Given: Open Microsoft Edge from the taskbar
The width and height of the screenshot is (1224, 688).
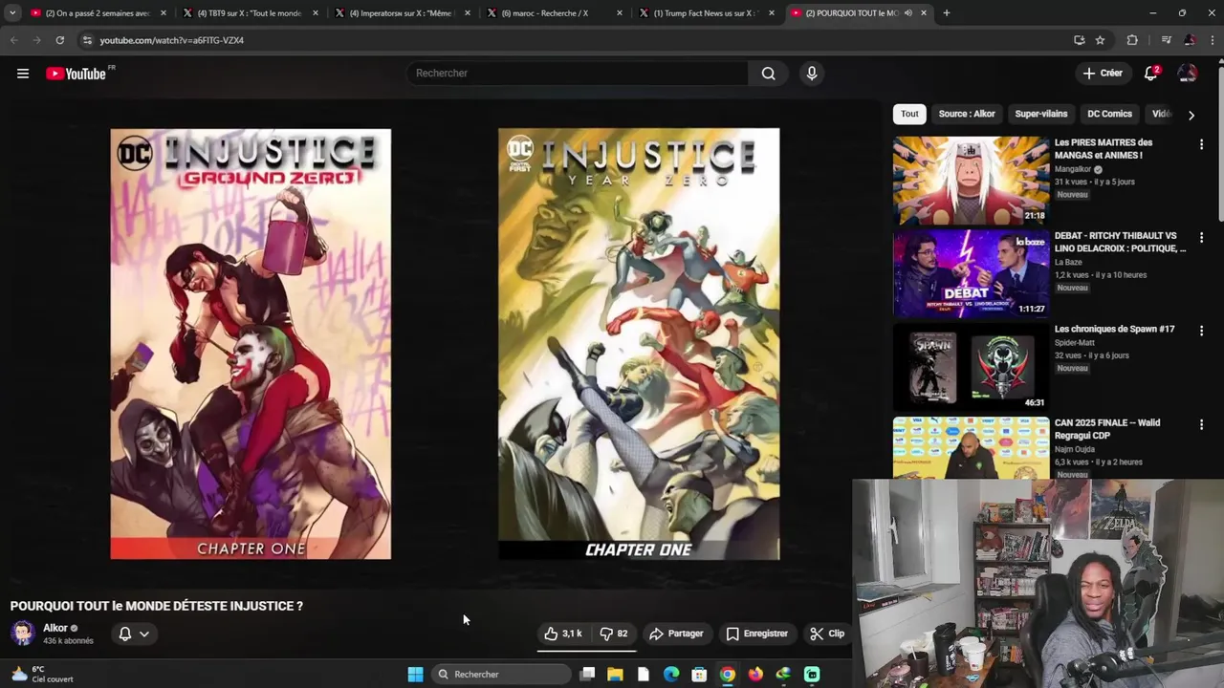Looking at the screenshot, I should tap(671, 675).
